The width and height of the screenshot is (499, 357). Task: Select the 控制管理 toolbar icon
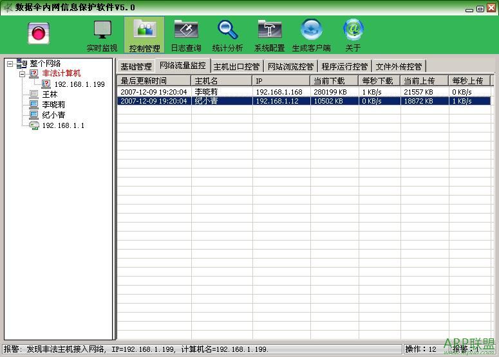(144, 35)
